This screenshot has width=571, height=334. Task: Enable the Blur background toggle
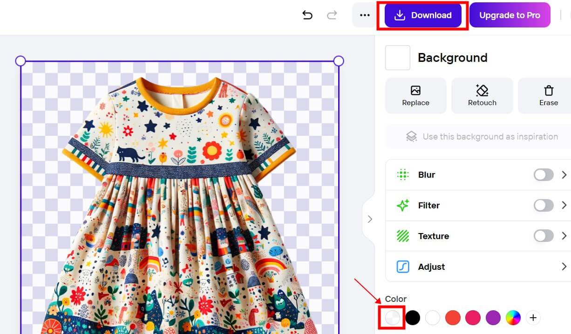click(543, 174)
